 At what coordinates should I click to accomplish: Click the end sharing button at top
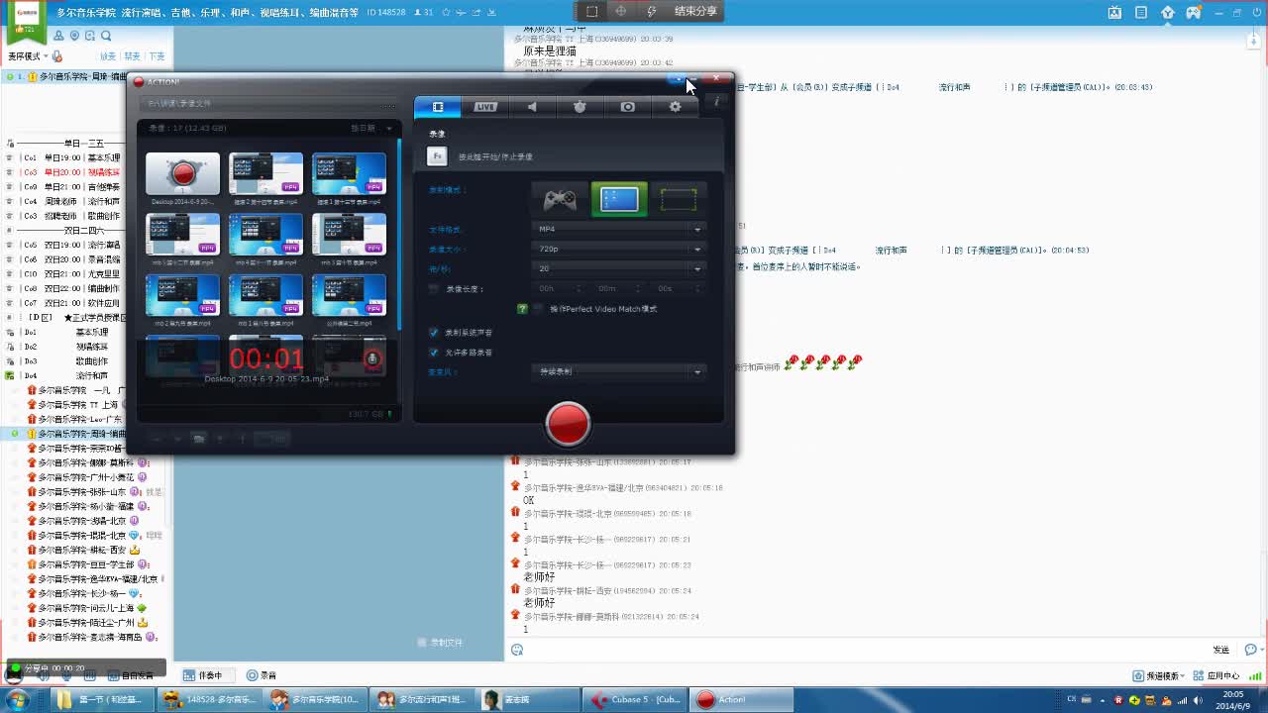[x=695, y=12]
